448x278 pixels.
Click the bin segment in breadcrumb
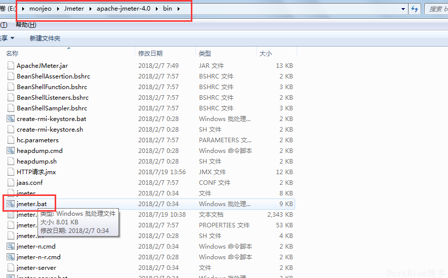point(168,9)
